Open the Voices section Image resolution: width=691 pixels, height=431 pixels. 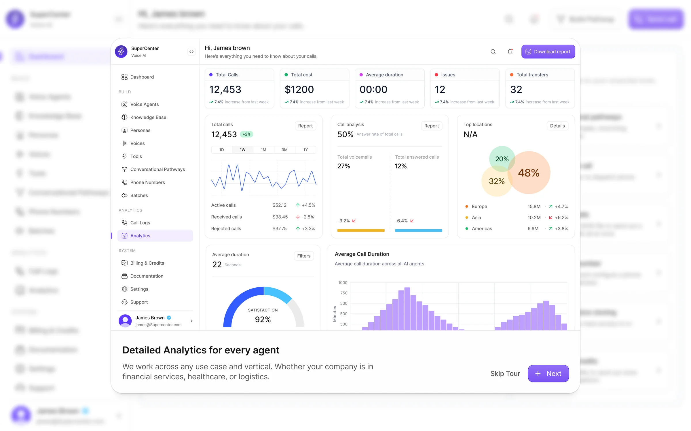coord(137,143)
